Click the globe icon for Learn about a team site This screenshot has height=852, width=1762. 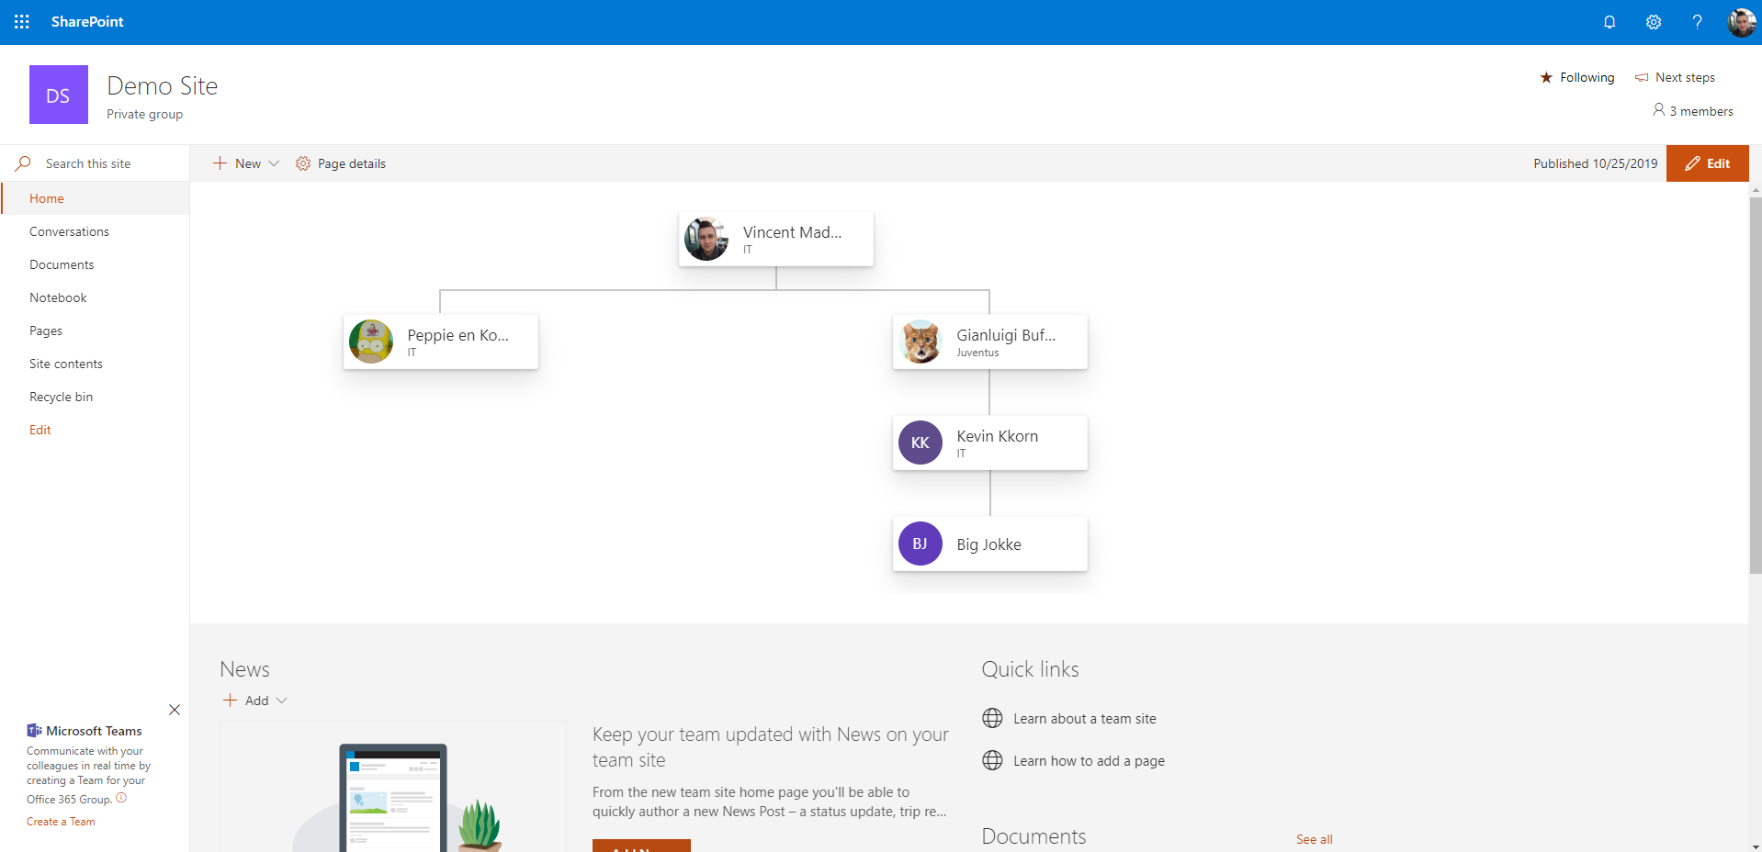tap(992, 718)
